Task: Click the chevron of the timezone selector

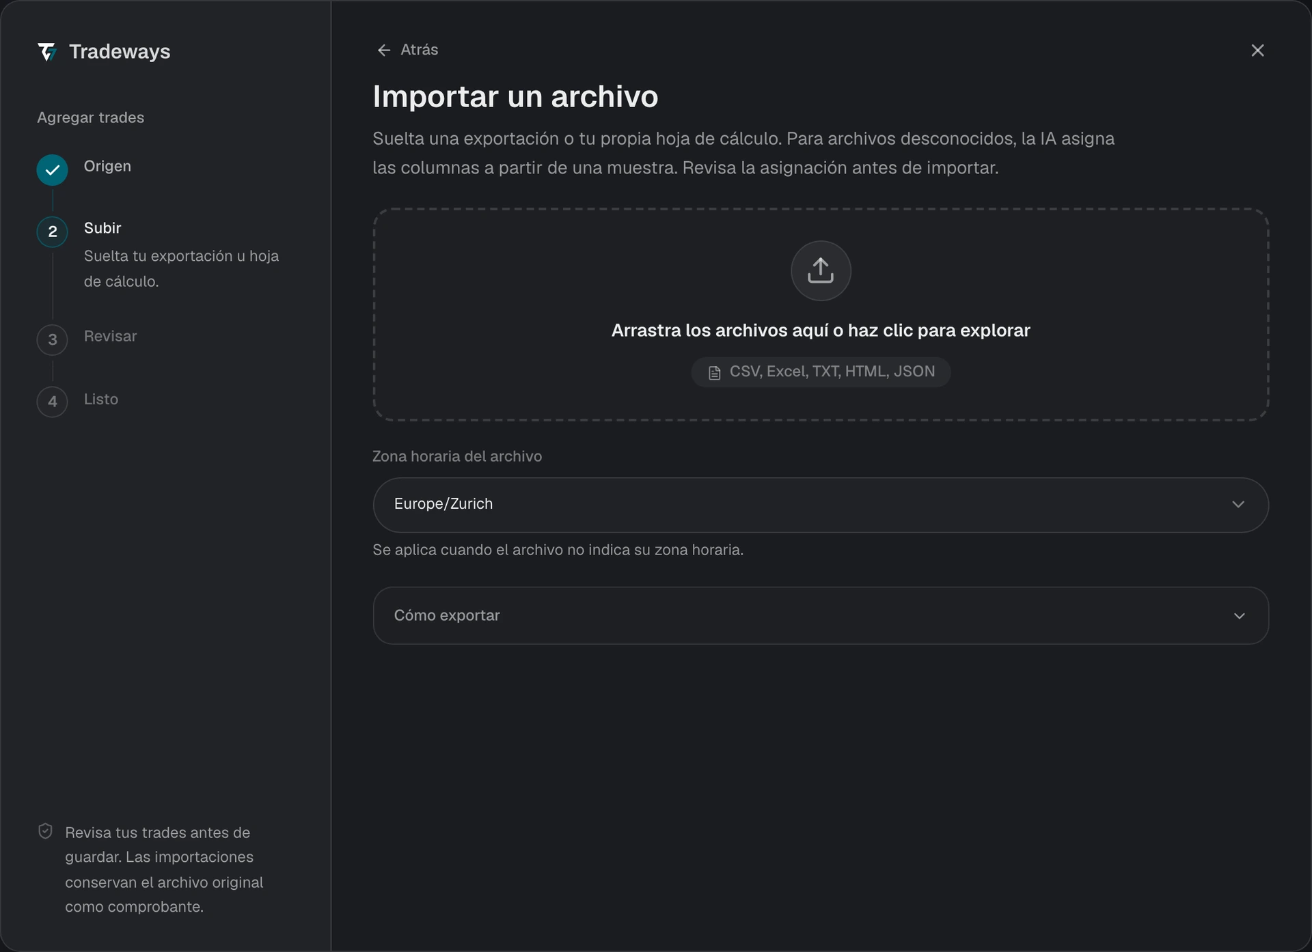Action: coord(1238,505)
